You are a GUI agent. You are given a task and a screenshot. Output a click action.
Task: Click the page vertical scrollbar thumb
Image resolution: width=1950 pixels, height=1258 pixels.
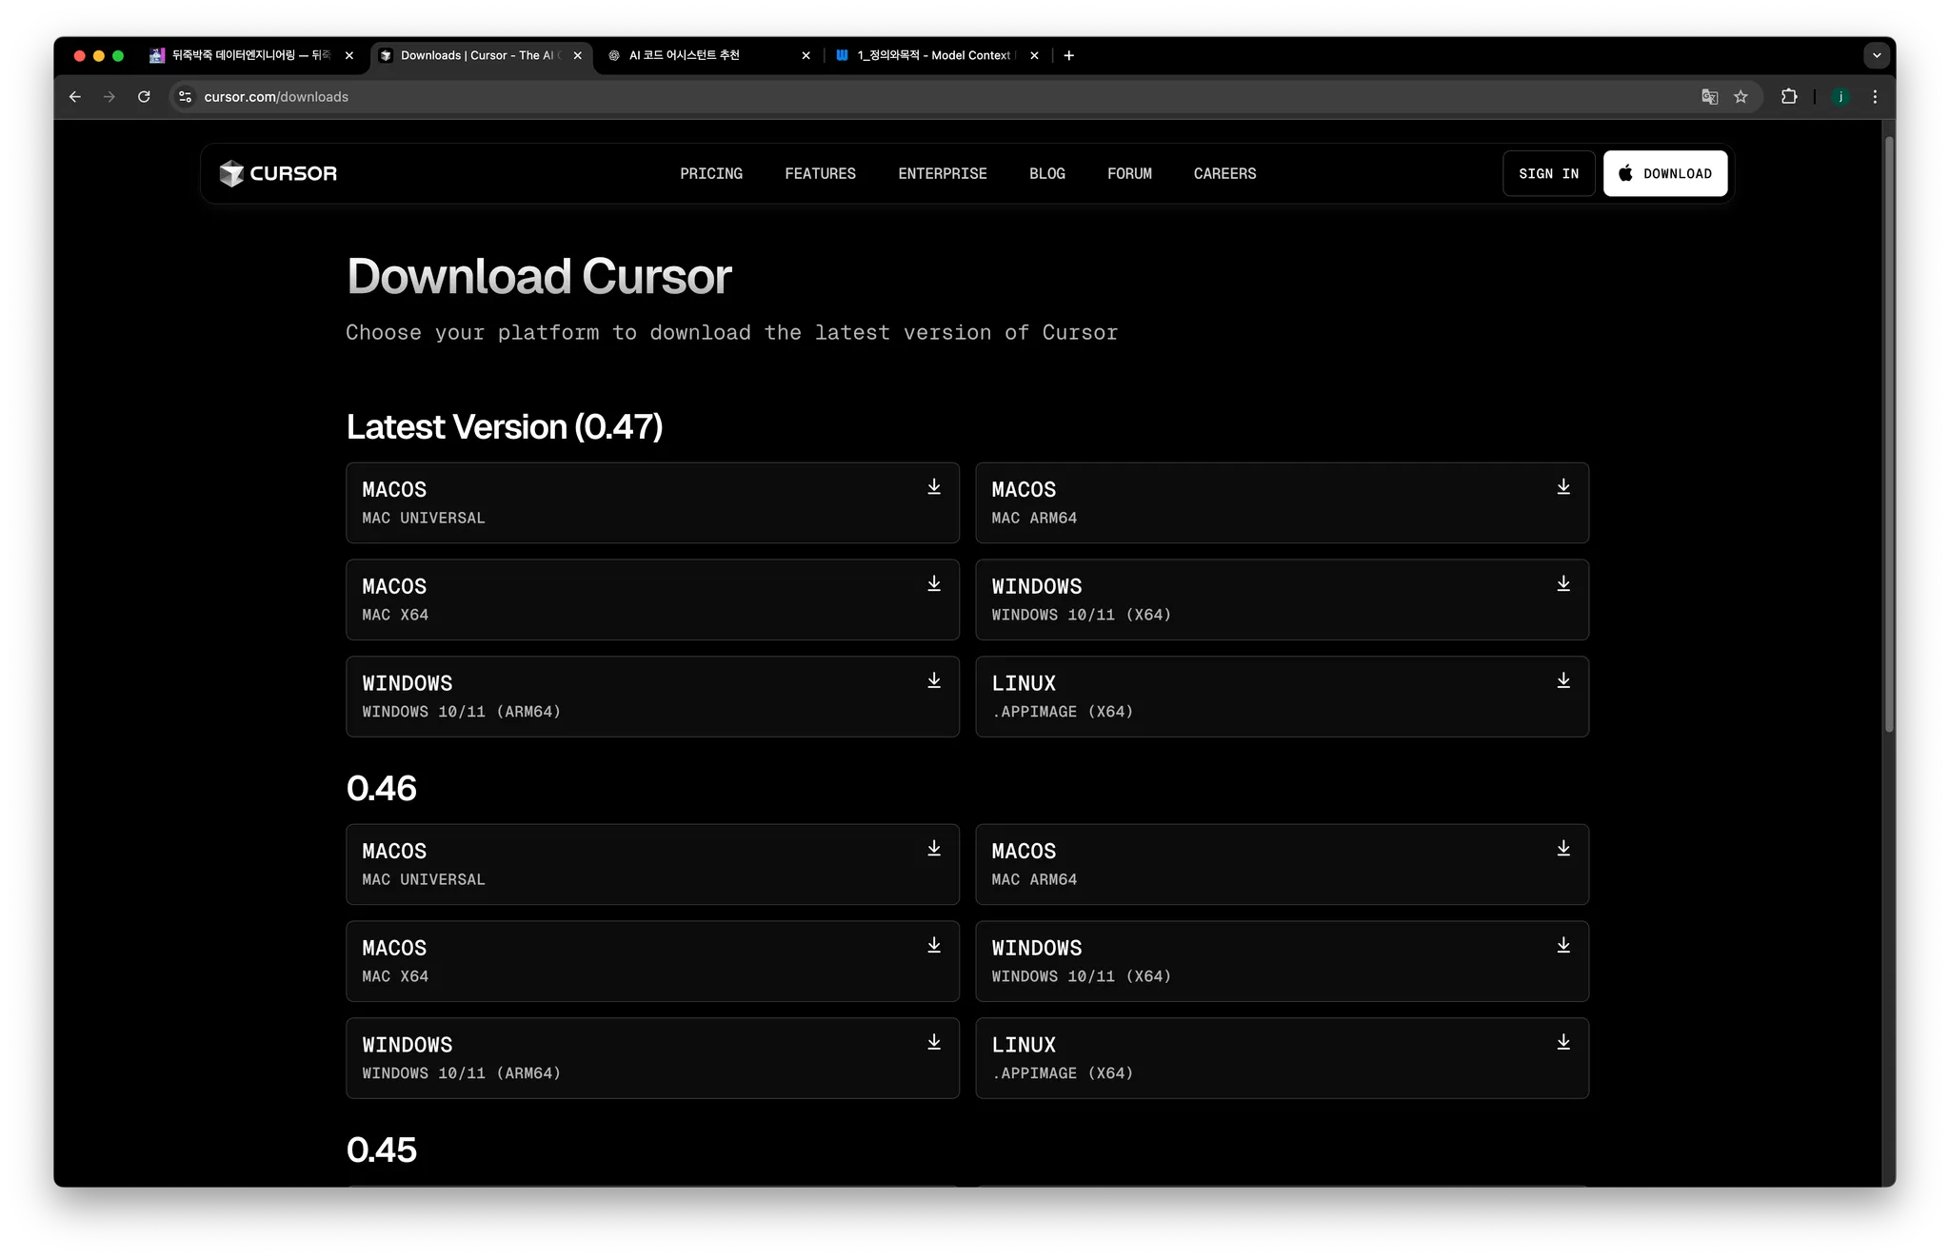pyautogui.click(x=1889, y=434)
